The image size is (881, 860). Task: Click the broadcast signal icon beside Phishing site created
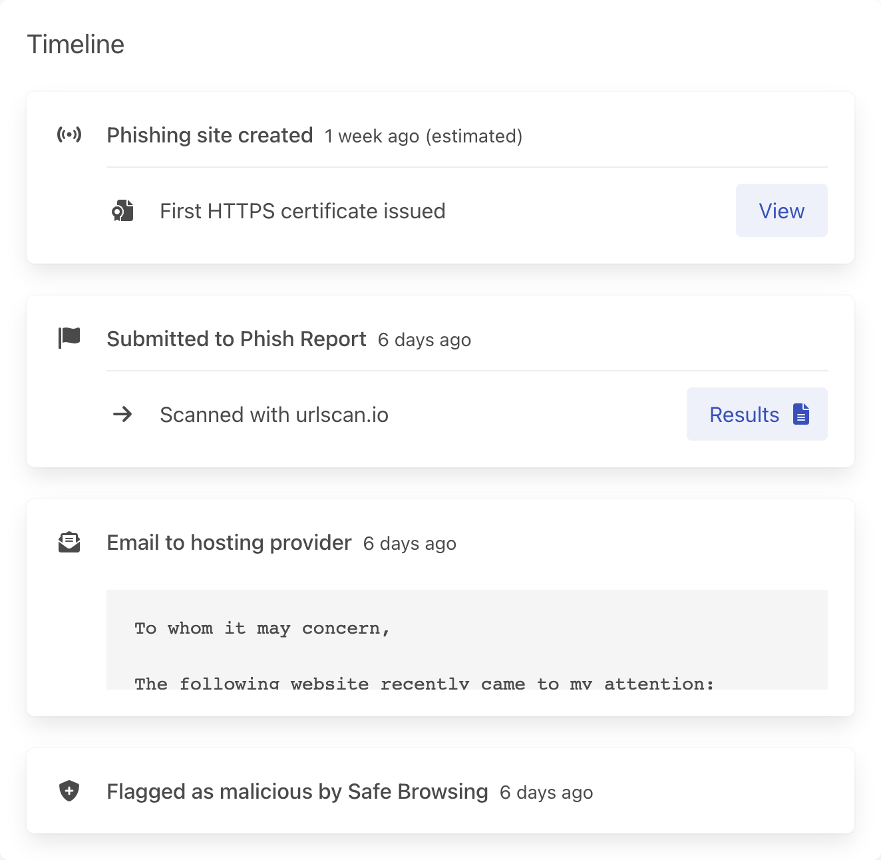coord(69,135)
